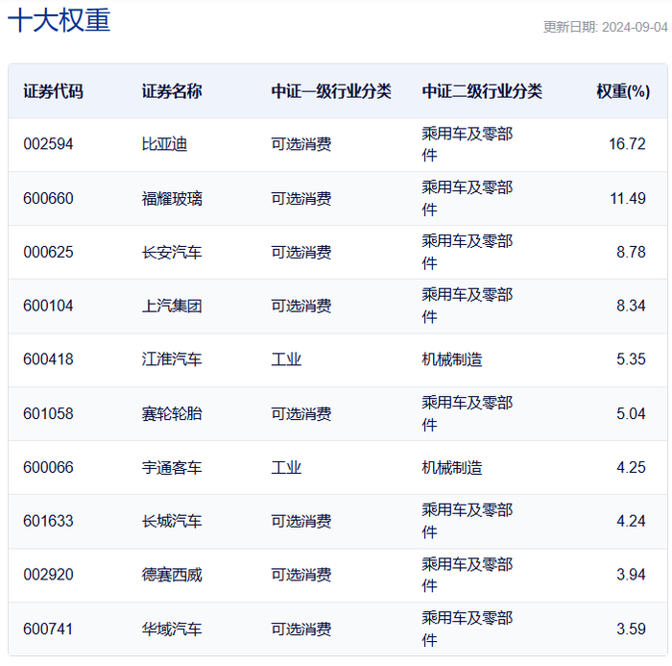Image resolution: width=672 pixels, height=666 pixels.
Task: Click 可选消费 in the 上汽集团 row
Action: coord(301,306)
